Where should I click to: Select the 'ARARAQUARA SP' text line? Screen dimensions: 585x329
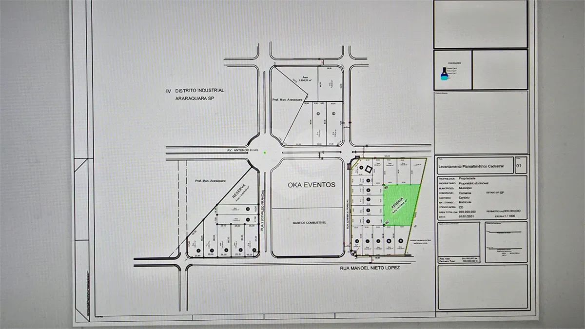pos(195,98)
